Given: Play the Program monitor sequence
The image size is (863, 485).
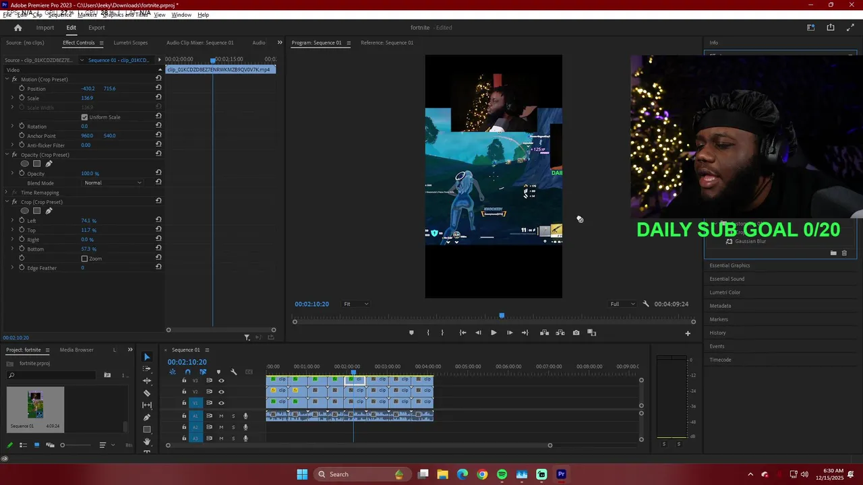Looking at the screenshot, I should pyautogui.click(x=494, y=333).
